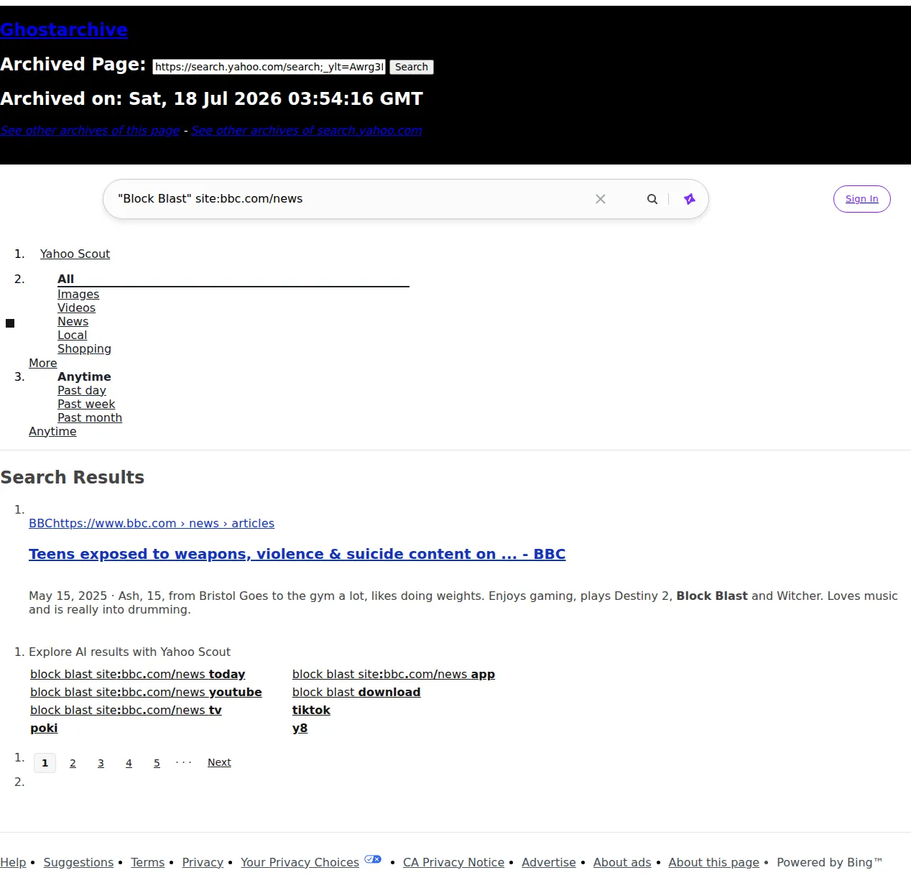Open the purple Yahoo Scout AI icon

pos(690,199)
